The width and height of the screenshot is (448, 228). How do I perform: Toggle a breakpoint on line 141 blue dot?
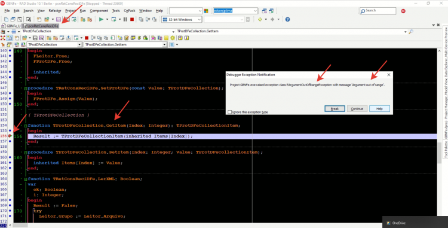10,56
